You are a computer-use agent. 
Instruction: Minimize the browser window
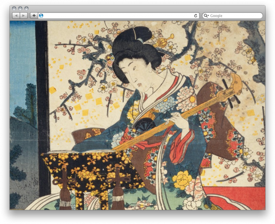pos(20,9)
